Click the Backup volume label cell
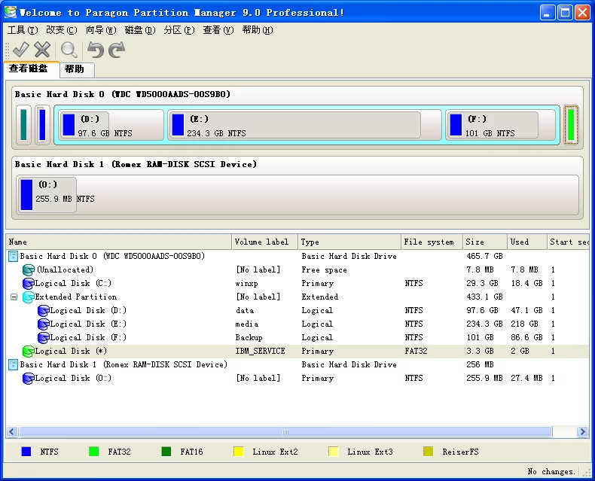595x481 pixels. tap(249, 338)
